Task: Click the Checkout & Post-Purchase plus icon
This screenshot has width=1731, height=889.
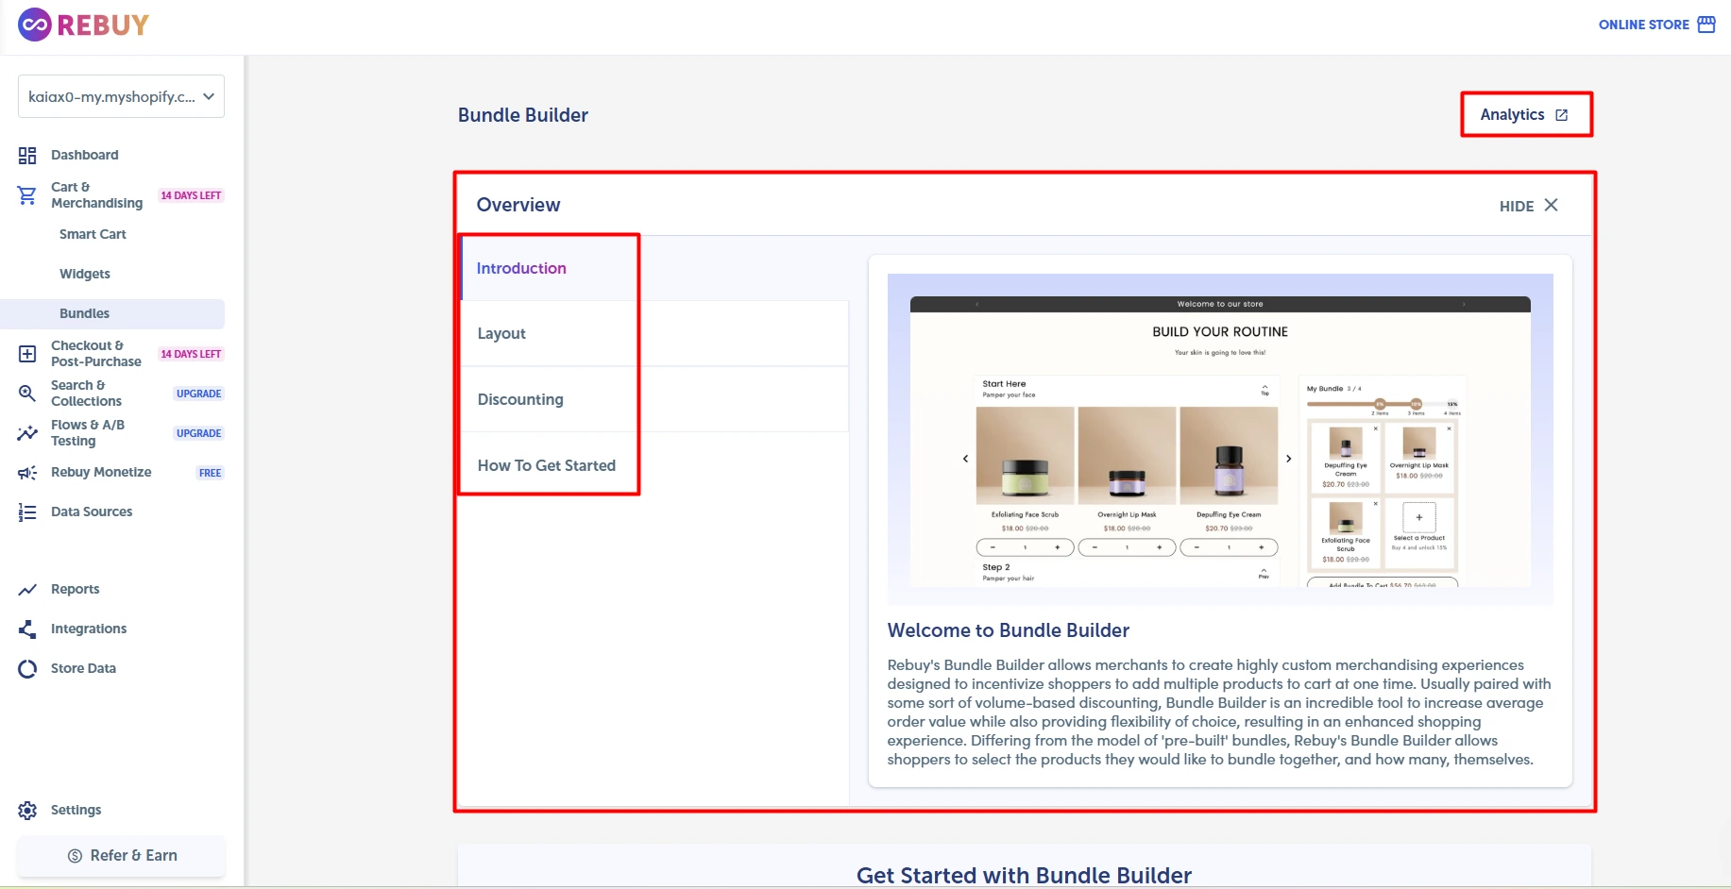Action: tap(27, 354)
